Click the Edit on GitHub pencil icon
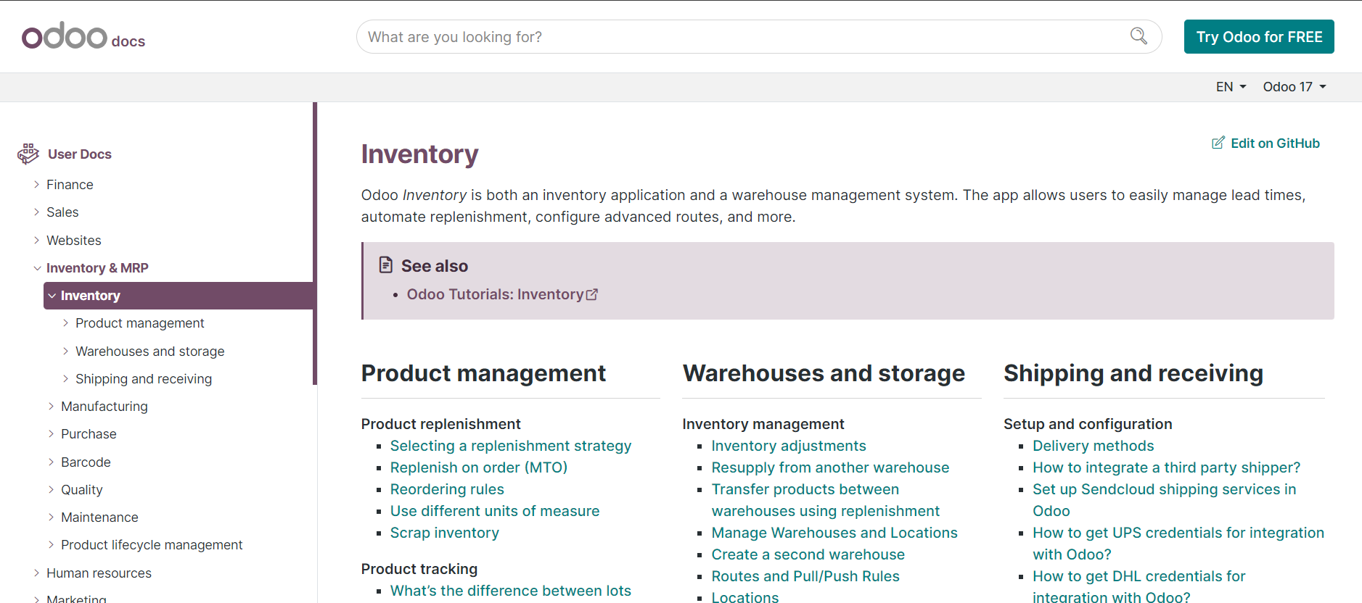The width and height of the screenshot is (1362, 603). (x=1218, y=143)
